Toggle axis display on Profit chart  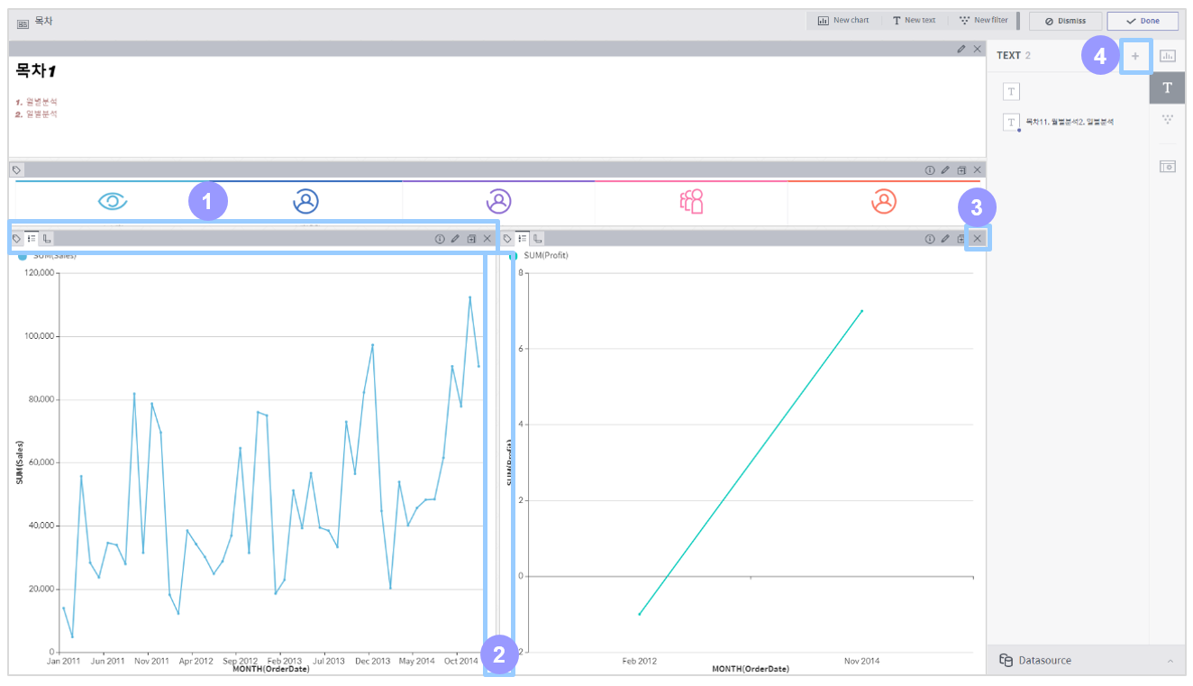[538, 239]
